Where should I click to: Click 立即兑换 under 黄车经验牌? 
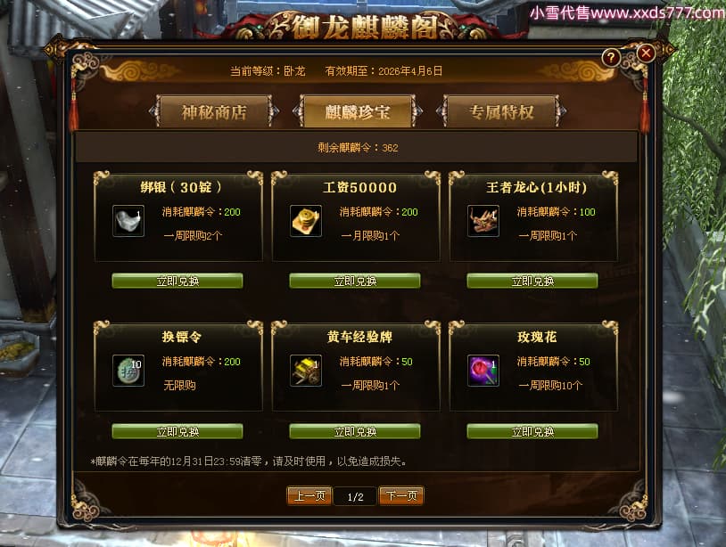point(355,431)
